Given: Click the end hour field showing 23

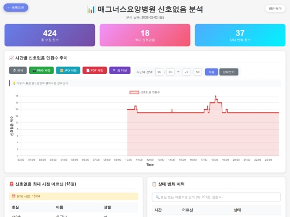Looking at the screenshot, I should click(x=186, y=72).
